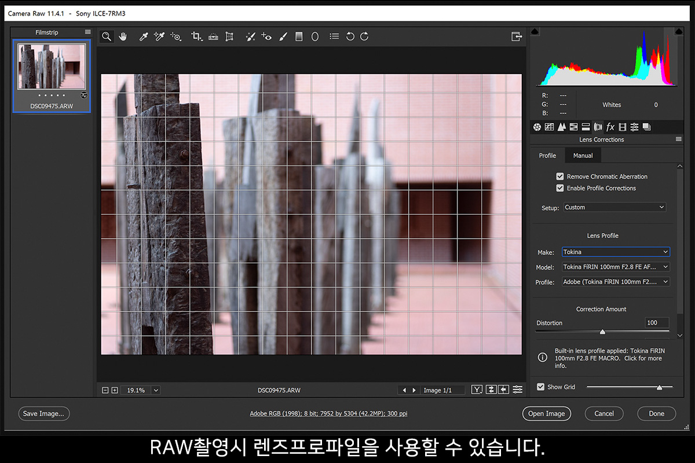Select the Crop tool
Viewport: 695px width, 463px height.
[x=196, y=36]
